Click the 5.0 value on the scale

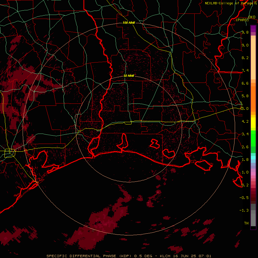click(245, 109)
